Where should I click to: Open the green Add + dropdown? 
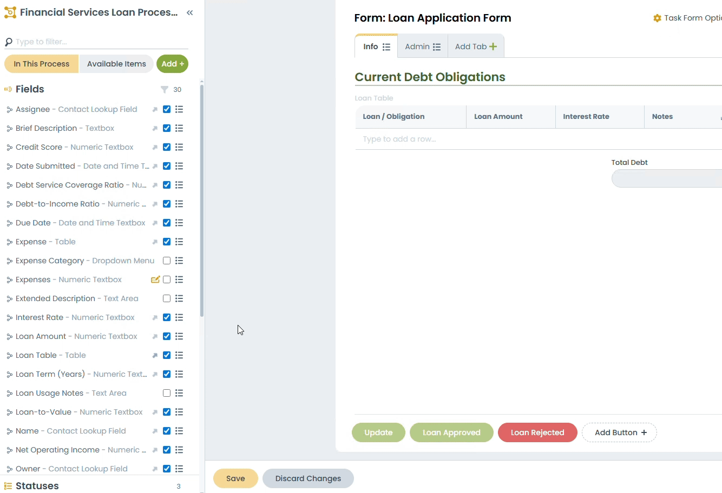(172, 64)
